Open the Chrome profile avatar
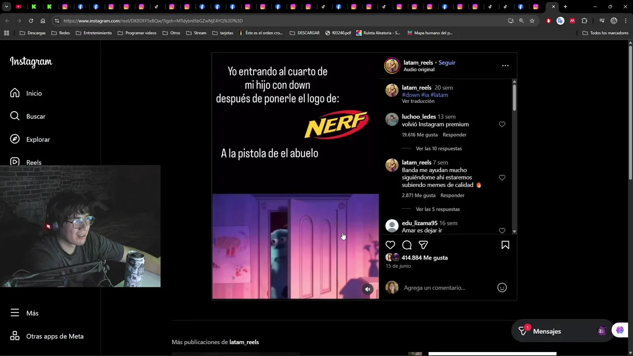 614,21
